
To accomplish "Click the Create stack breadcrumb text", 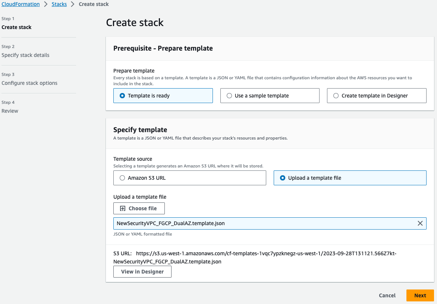I will click(94, 4).
